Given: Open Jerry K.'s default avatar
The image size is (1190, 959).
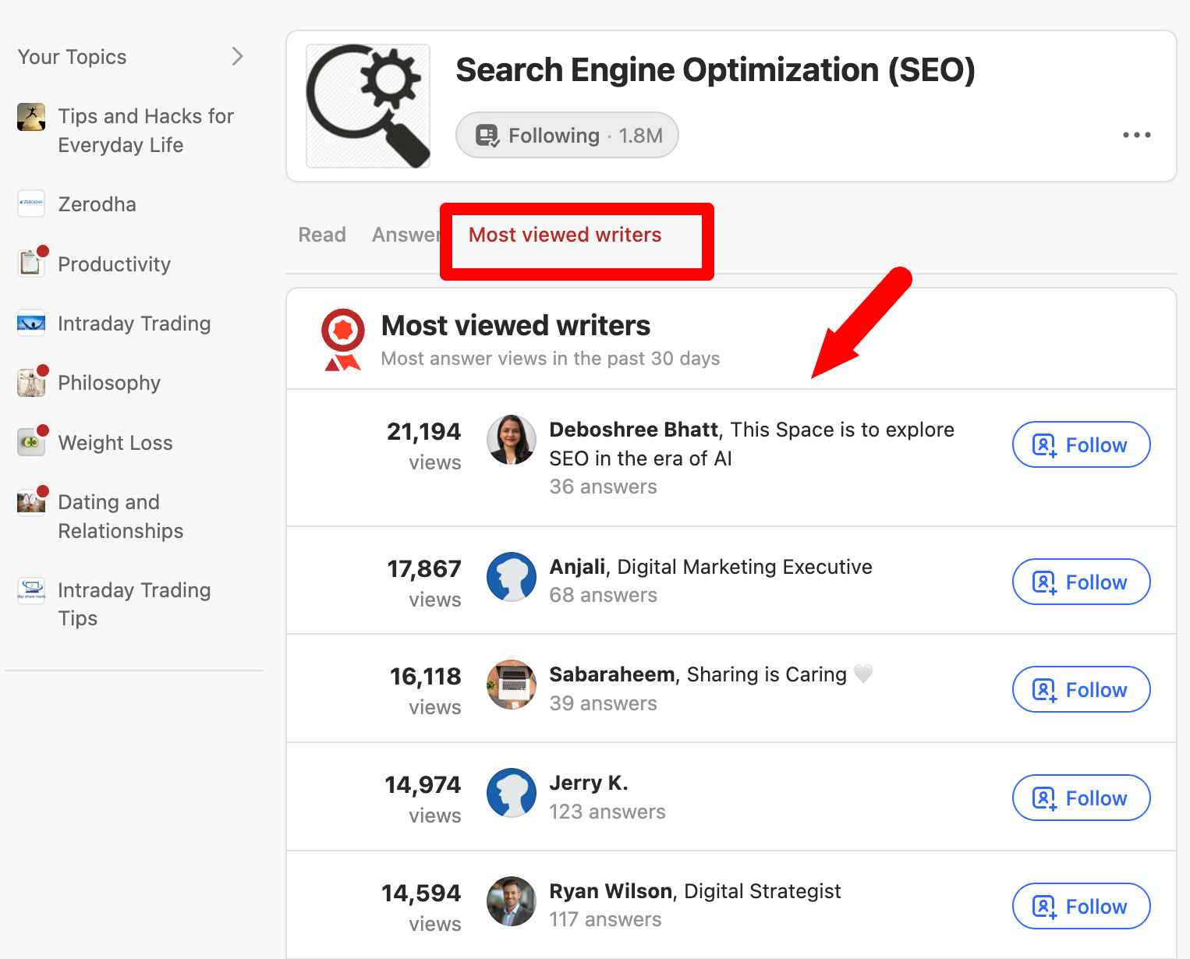Looking at the screenshot, I should 512,793.
